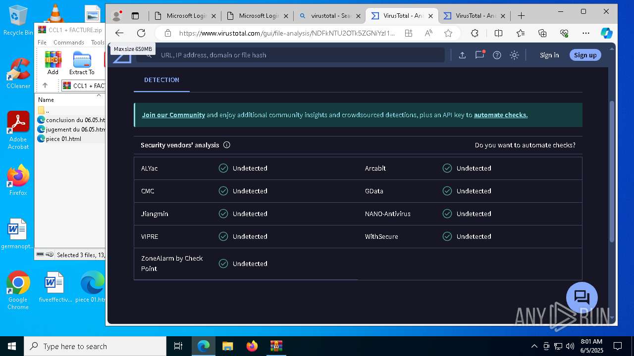
Task: Open File Explorer from taskbar
Action: tap(227, 346)
